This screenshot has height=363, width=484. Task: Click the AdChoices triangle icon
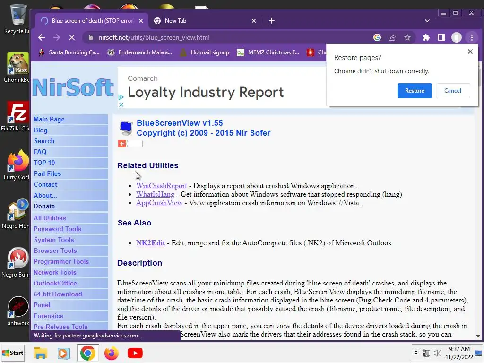121,97
